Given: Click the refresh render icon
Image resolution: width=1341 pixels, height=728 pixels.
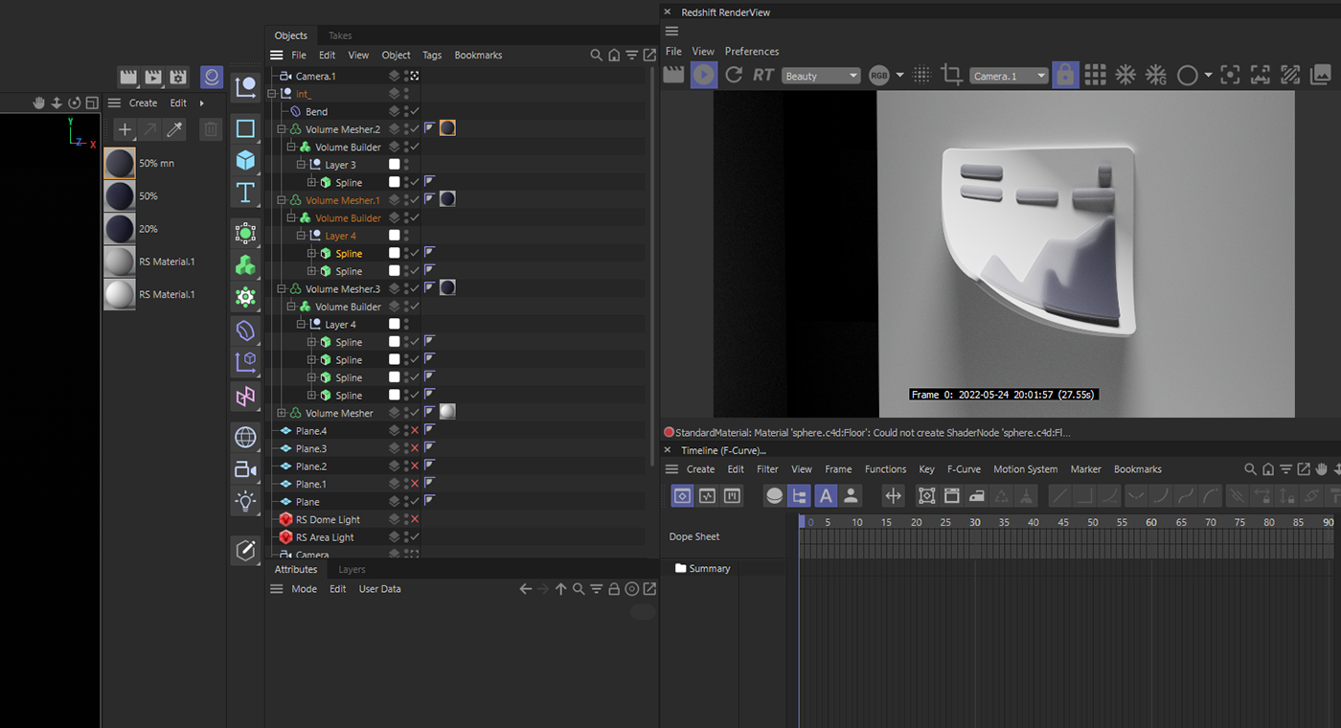Looking at the screenshot, I should [734, 75].
